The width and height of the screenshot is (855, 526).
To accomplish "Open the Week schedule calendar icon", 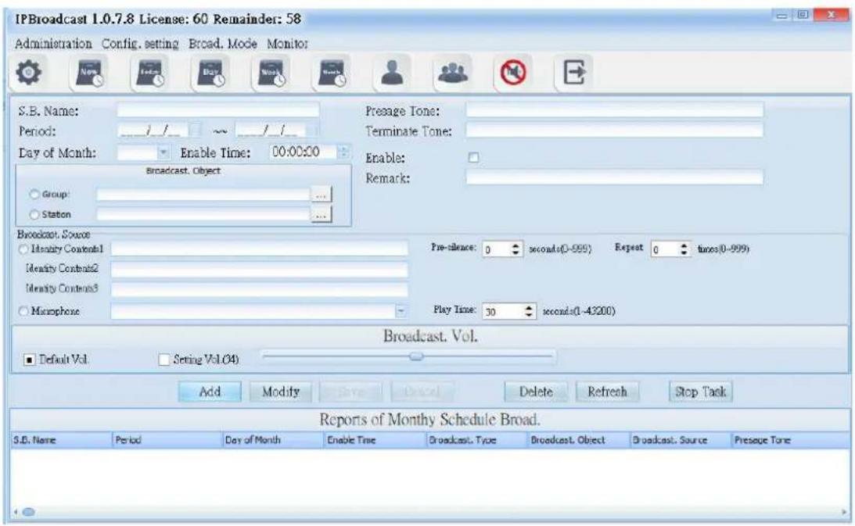I will 271,73.
